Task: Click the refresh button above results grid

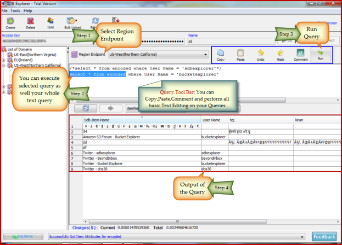Action: (86, 108)
